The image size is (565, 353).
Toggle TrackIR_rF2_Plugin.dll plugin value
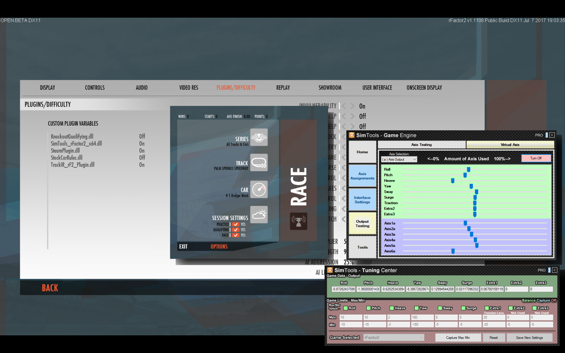[142, 165]
